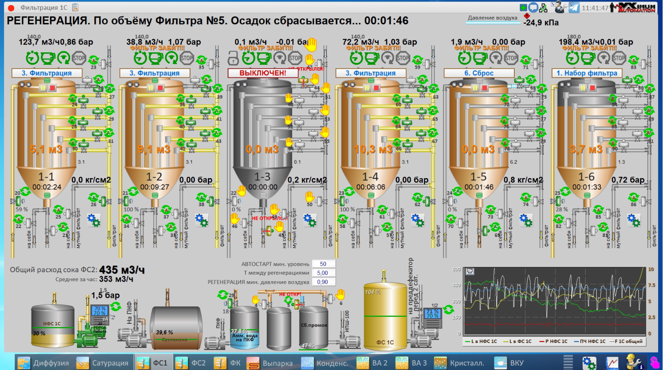Expand the trend chart via its corner icon
The image size is (663, 370).
pyautogui.click(x=470, y=271)
